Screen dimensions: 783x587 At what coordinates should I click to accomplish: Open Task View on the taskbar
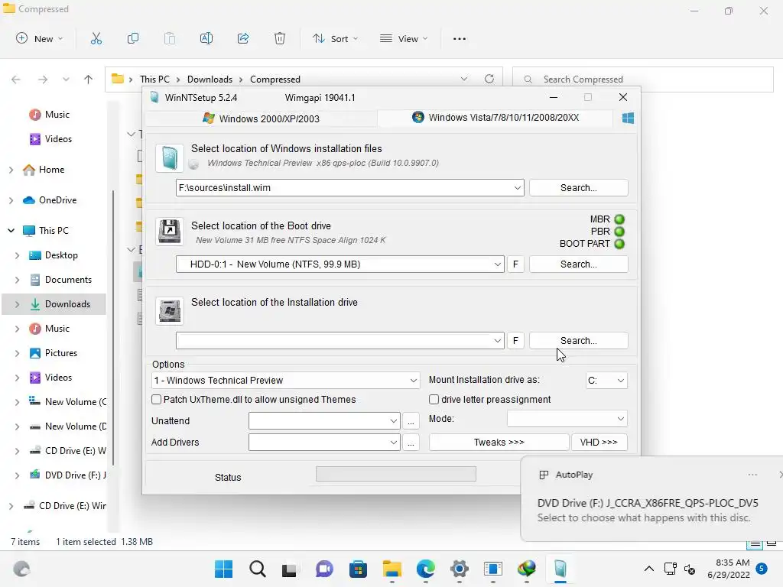pyautogui.click(x=289, y=569)
